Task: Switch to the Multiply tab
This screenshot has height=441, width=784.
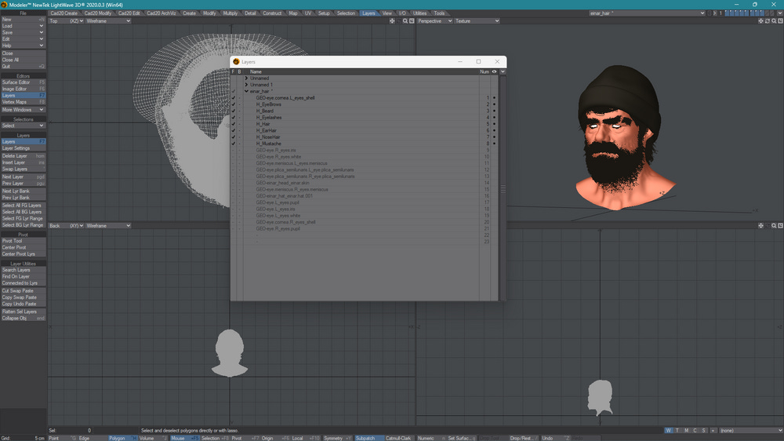Action: [230, 13]
